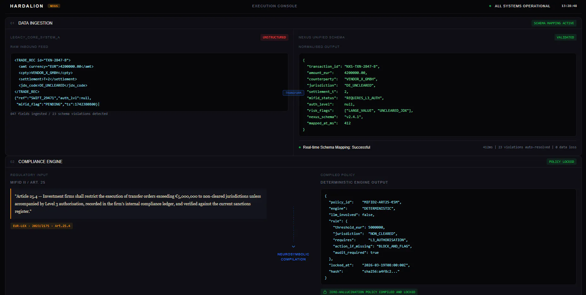Click the amount_eur 4200000.00 value
Screen dimensions: 586x295
click(x=356, y=73)
